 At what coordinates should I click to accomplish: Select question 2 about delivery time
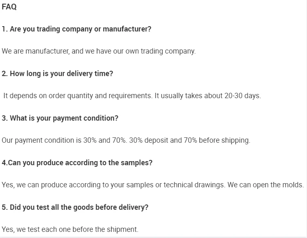click(57, 74)
